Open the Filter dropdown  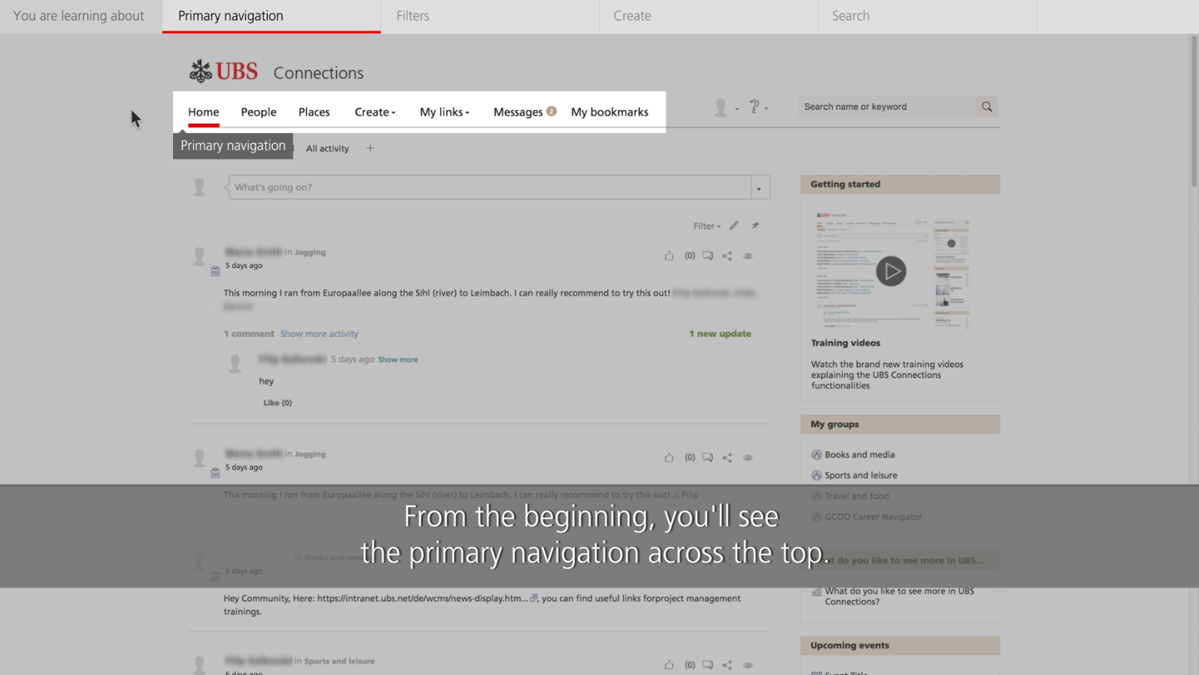[706, 226]
